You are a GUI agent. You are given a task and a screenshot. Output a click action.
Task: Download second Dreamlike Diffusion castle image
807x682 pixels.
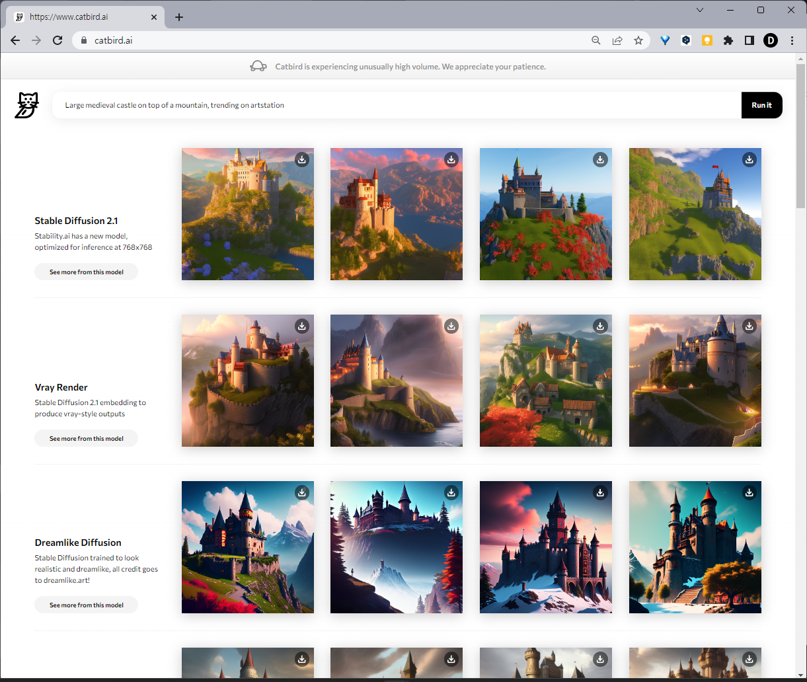click(x=451, y=492)
